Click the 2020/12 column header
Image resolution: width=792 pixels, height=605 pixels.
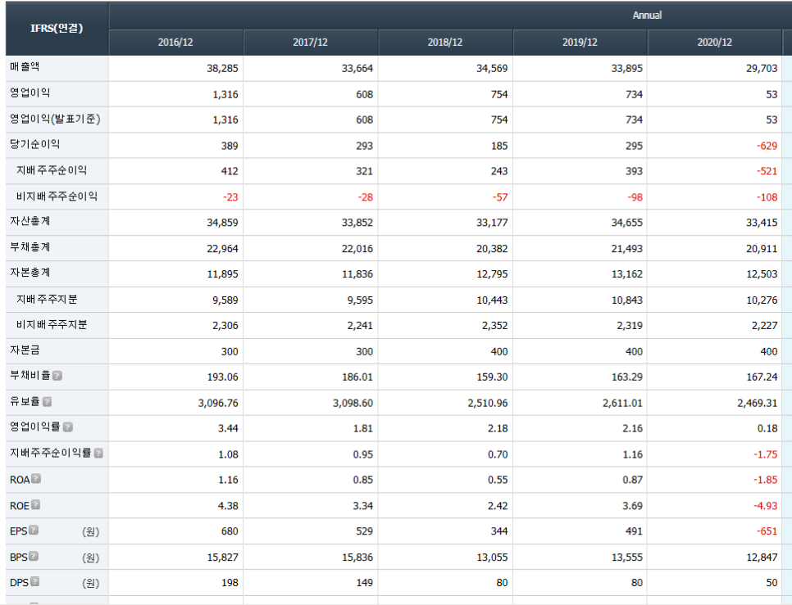[x=715, y=43]
